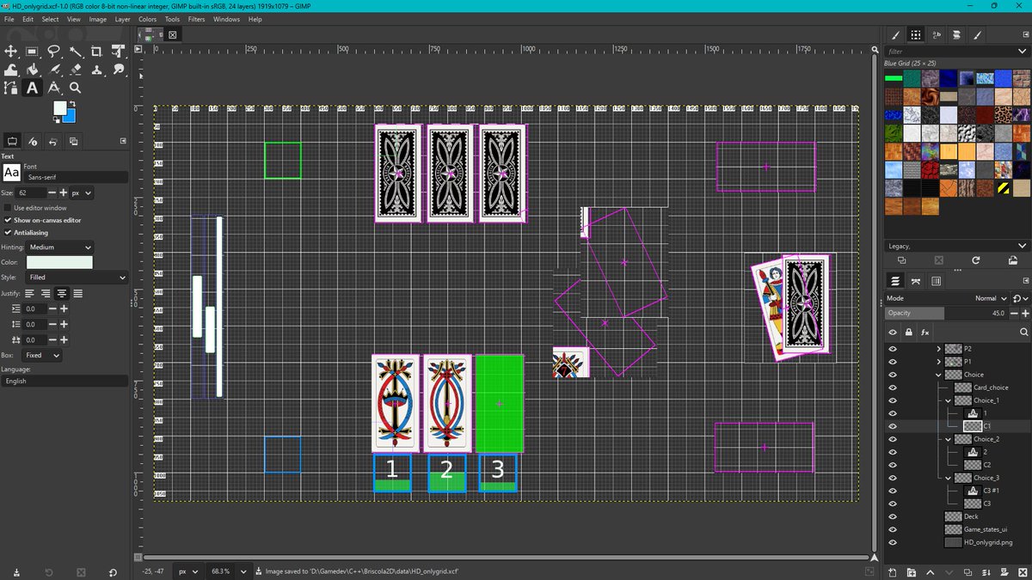Hide the P2 layer group
The image size is (1032, 580).
pyautogui.click(x=892, y=349)
